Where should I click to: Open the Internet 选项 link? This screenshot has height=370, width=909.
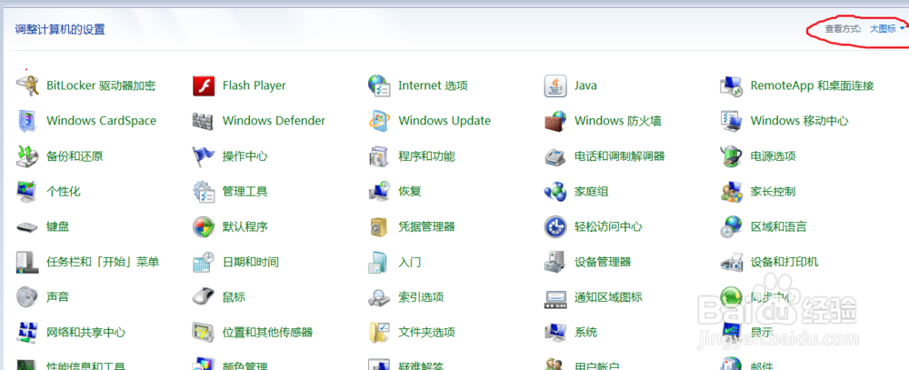[x=433, y=85]
